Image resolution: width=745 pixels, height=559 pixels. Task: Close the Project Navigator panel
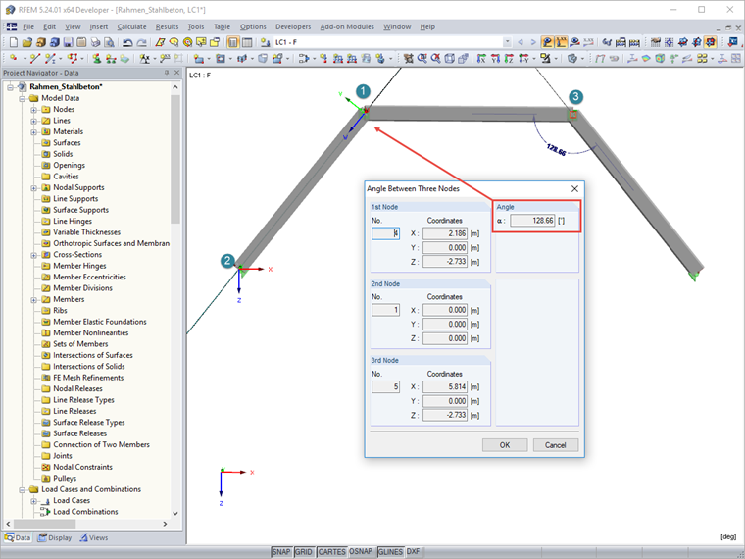pyautogui.click(x=176, y=73)
